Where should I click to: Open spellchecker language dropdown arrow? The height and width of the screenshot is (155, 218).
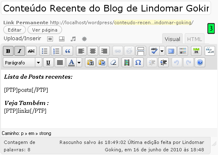[x=162, y=51]
